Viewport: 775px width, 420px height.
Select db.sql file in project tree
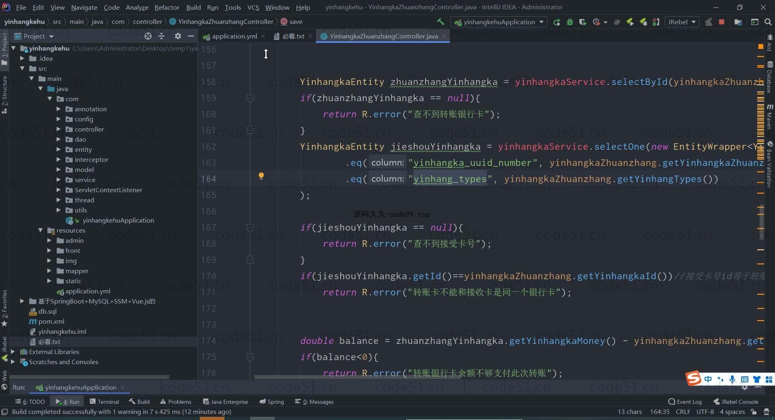(x=47, y=311)
